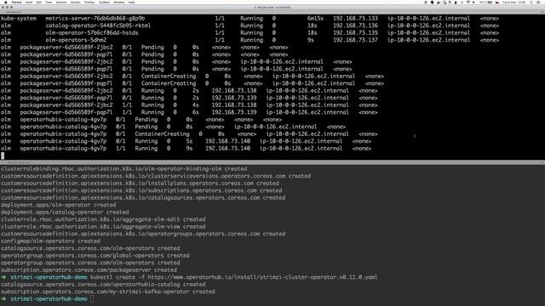Click aggregate-olm-view clusterrole created line

click(103, 227)
